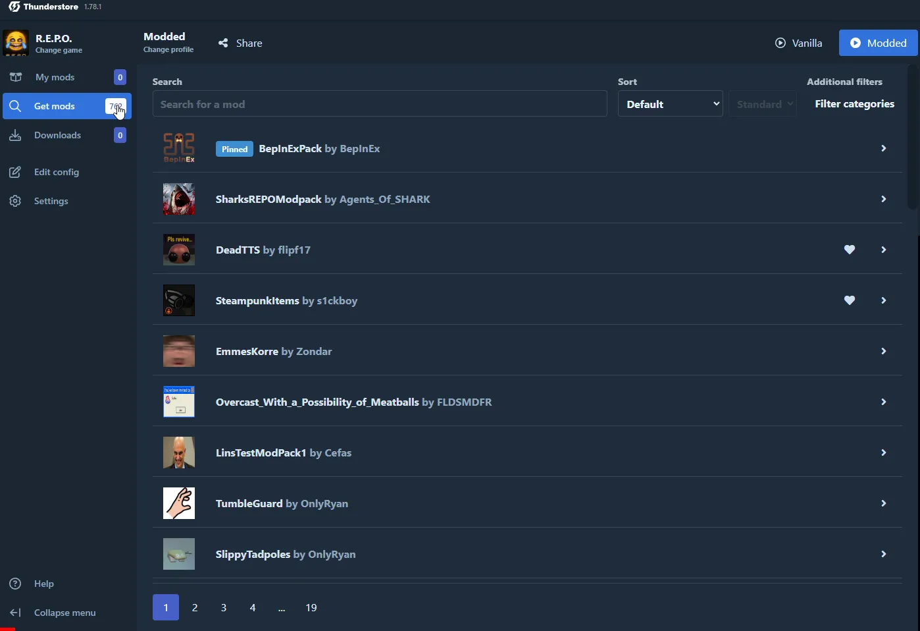The width and height of the screenshot is (920, 631).
Task: Click the Share icon
Action: pyautogui.click(x=223, y=43)
